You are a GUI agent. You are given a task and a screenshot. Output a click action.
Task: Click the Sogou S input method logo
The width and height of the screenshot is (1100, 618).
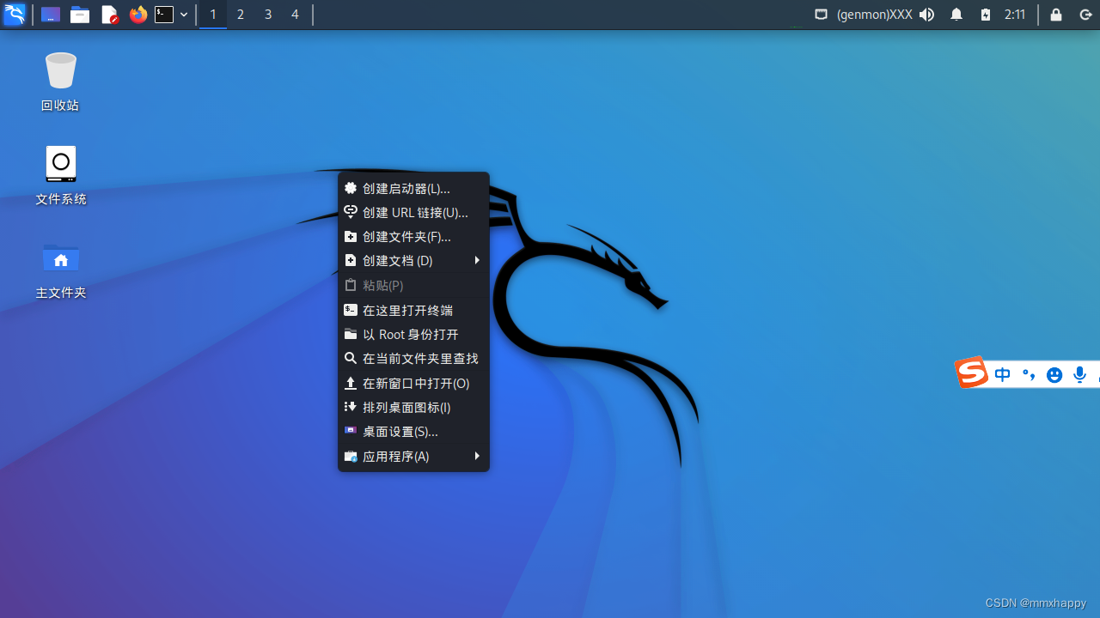click(971, 373)
